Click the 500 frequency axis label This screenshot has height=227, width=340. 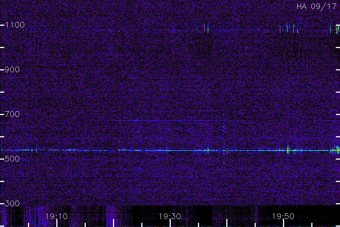coord(12,159)
